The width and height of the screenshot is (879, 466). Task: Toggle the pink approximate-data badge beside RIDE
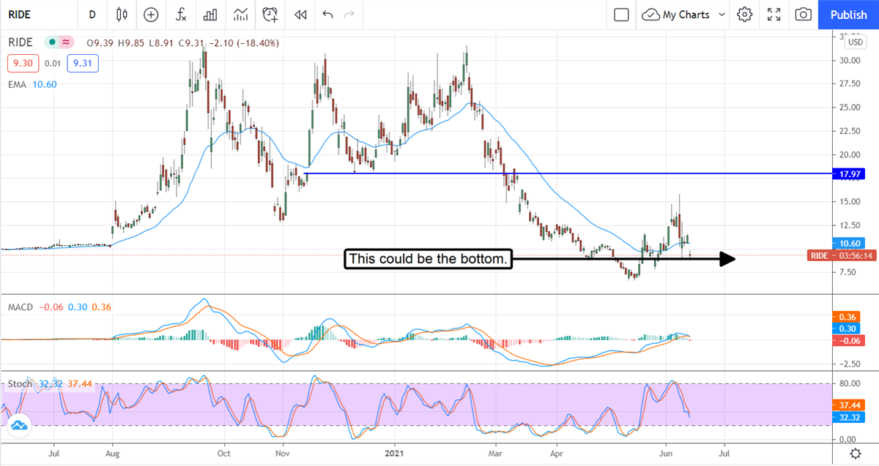coord(67,43)
